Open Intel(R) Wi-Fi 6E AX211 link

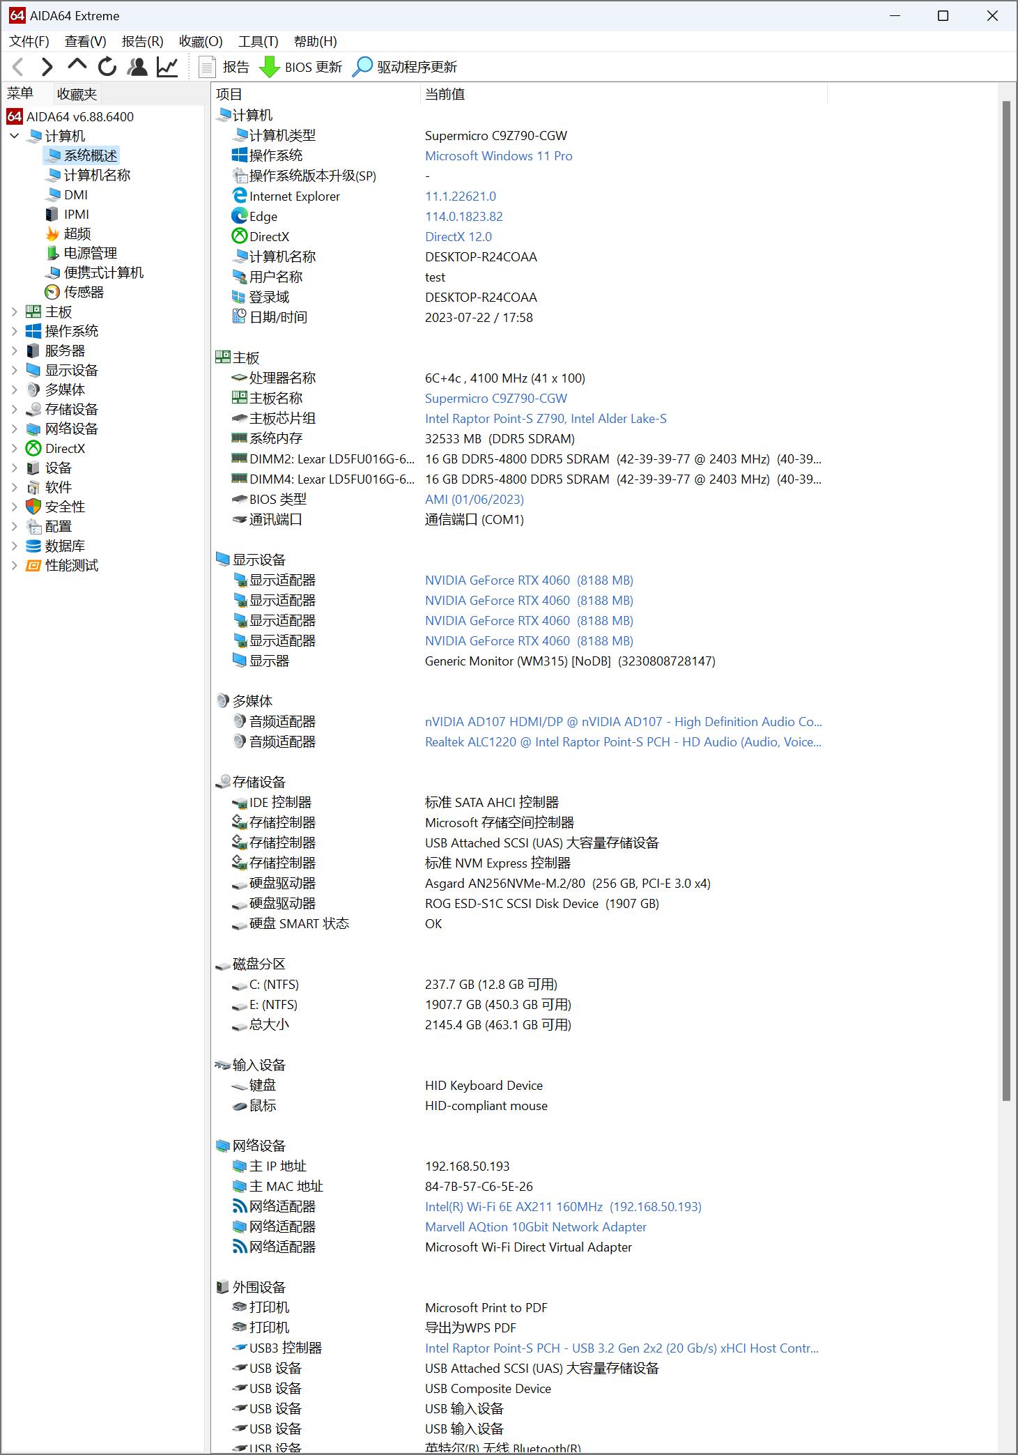563,1207
